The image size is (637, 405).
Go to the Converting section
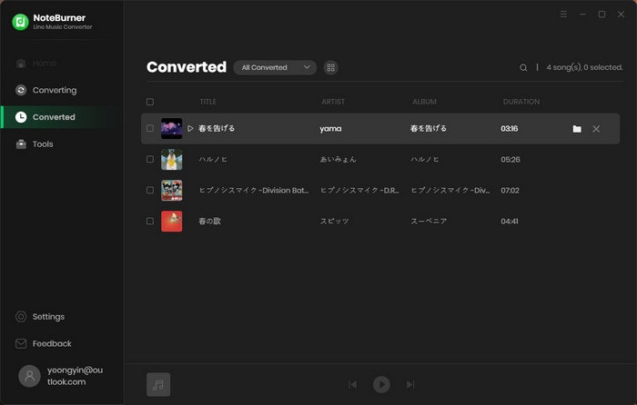pyautogui.click(x=45, y=90)
